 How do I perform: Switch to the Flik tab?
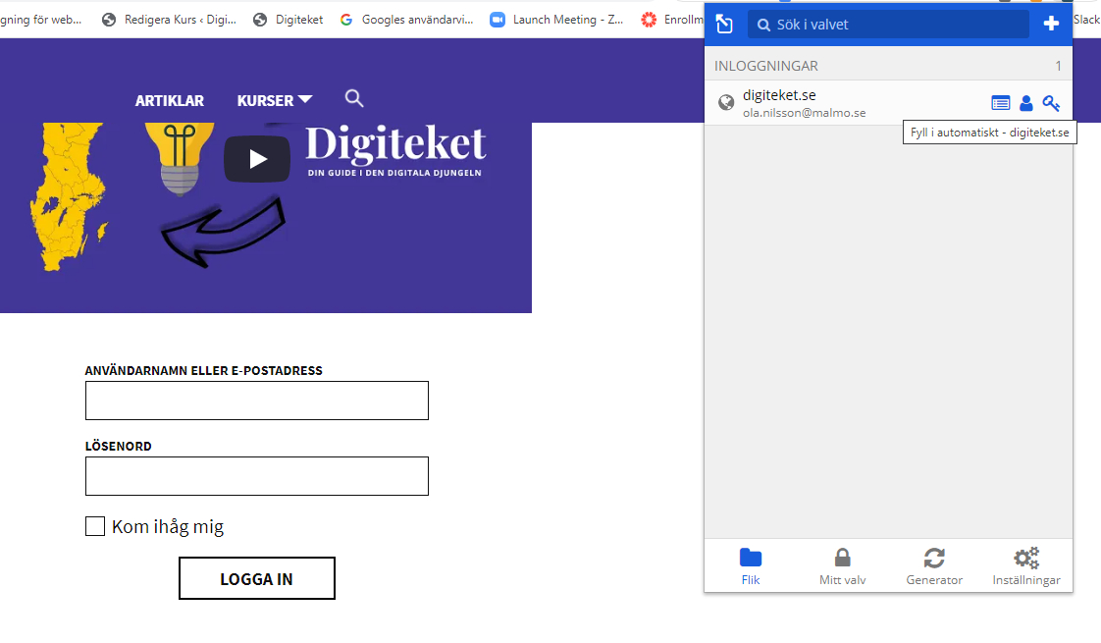(751, 566)
